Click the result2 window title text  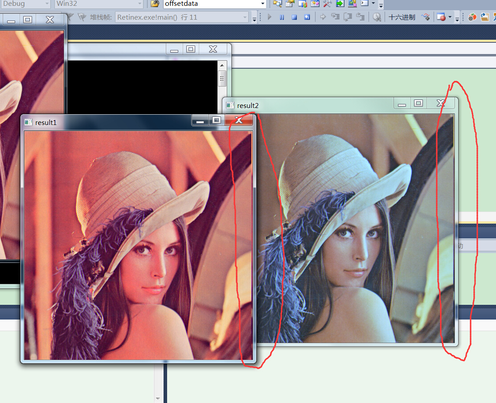[x=248, y=105]
